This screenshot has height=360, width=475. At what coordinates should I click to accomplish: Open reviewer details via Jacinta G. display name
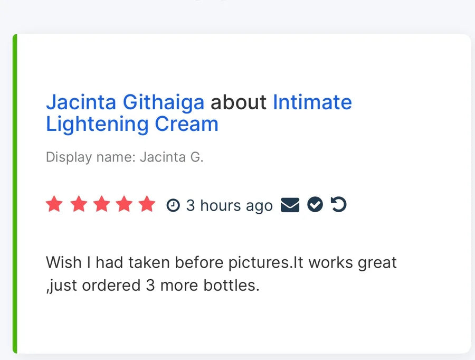tap(172, 157)
